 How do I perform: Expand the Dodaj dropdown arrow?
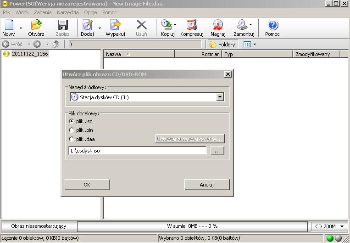coord(100,28)
